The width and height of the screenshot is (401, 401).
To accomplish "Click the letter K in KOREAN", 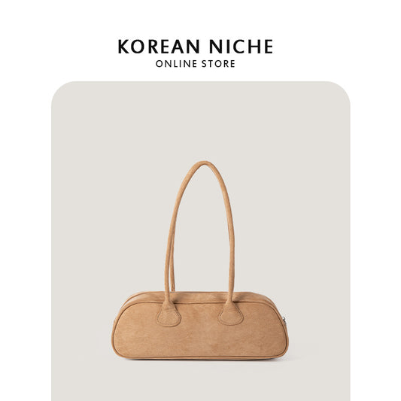I will (x=123, y=47).
